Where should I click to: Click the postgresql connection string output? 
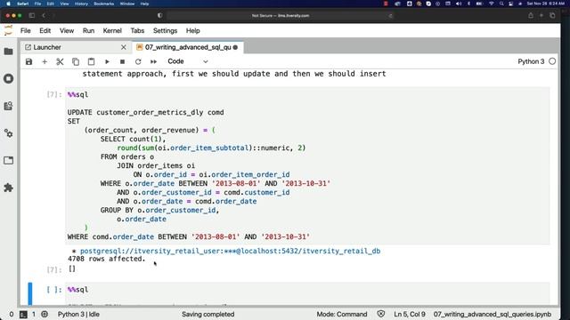230,251
